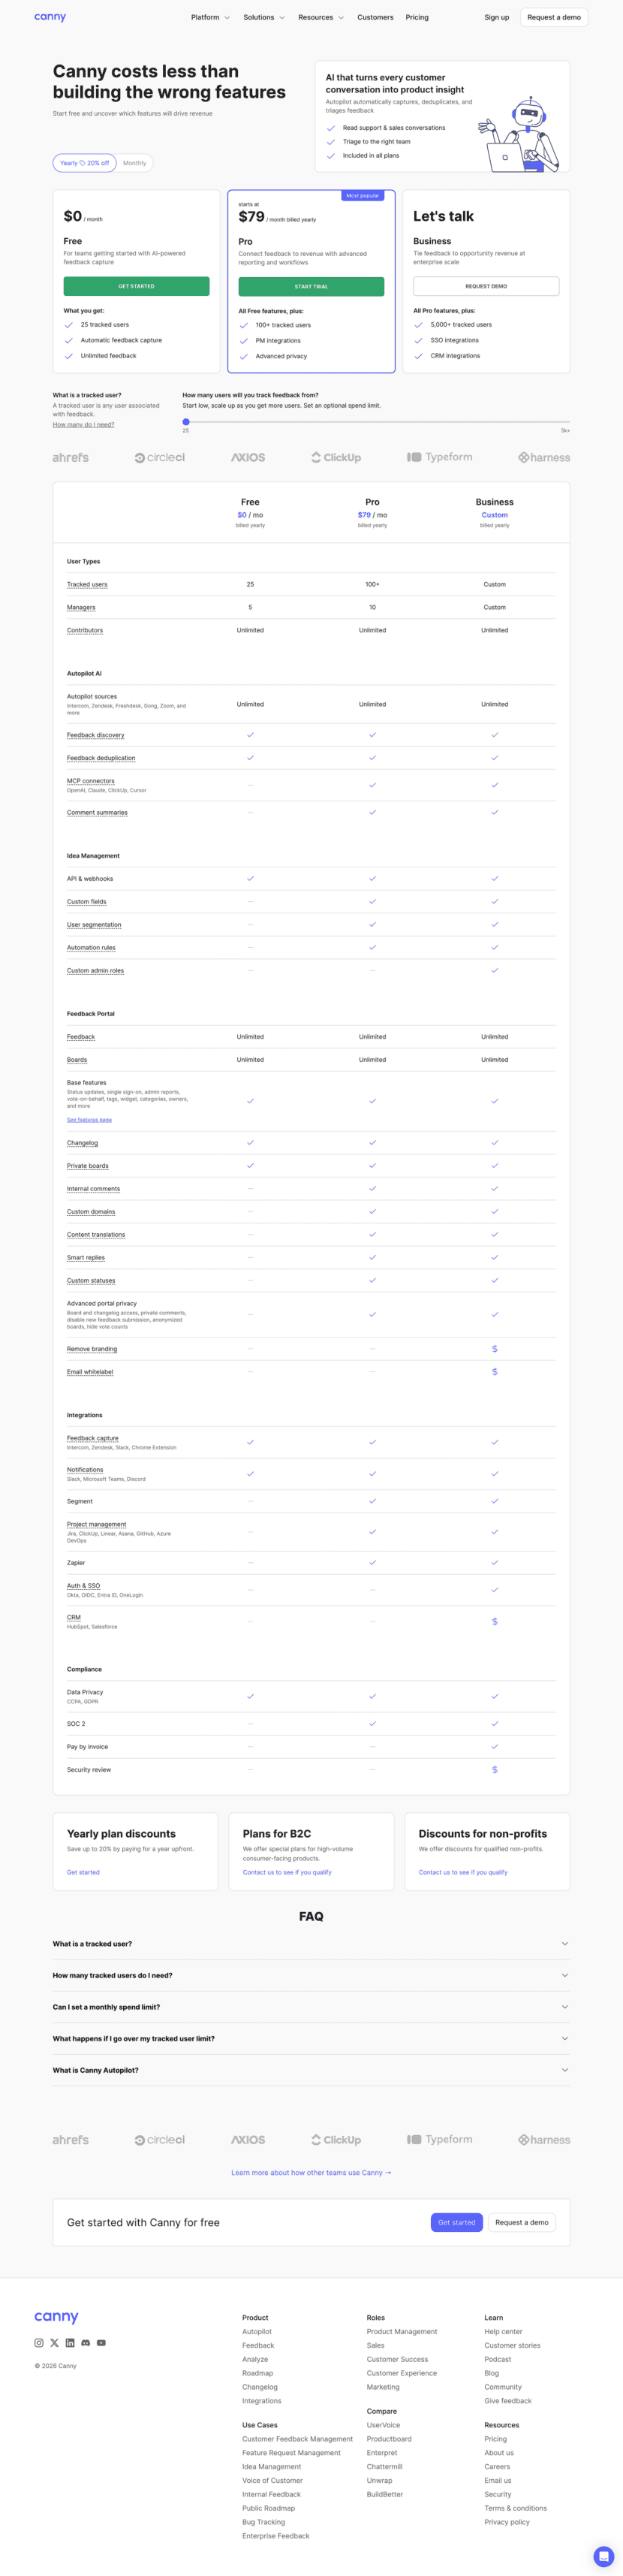Open Autopilot link in footer Product column
The image size is (623, 2576).
257,2331
